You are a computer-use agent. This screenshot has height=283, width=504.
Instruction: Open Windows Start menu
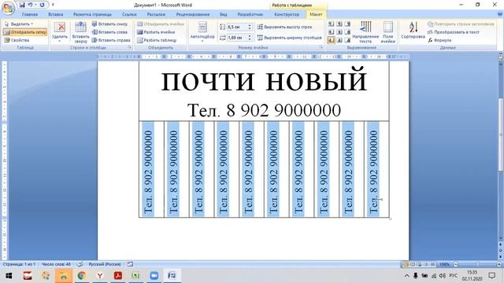click(x=9, y=276)
